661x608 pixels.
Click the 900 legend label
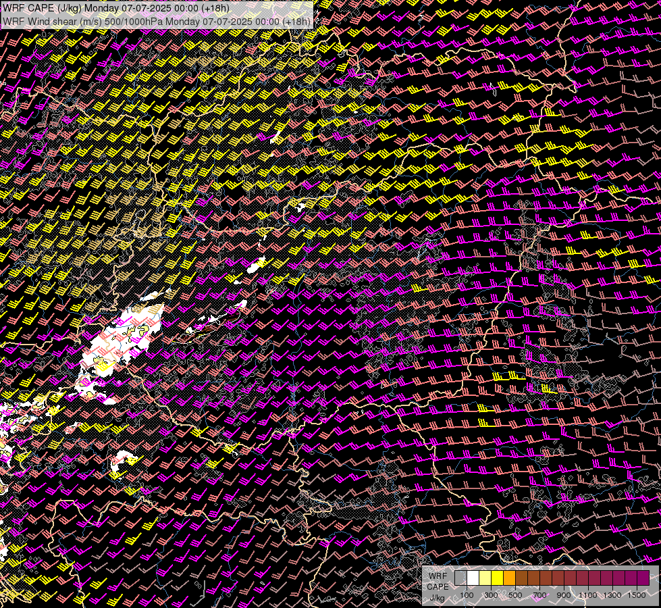[564, 595]
